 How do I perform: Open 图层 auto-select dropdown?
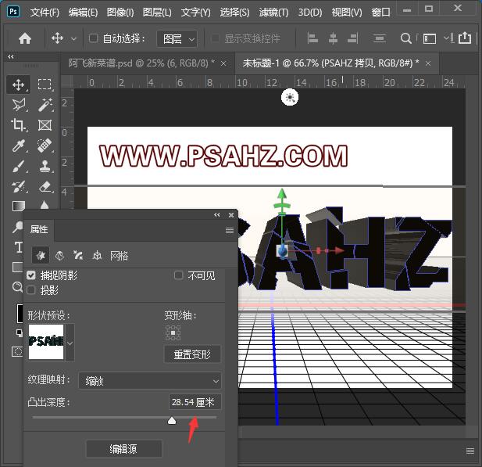click(177, 39)
